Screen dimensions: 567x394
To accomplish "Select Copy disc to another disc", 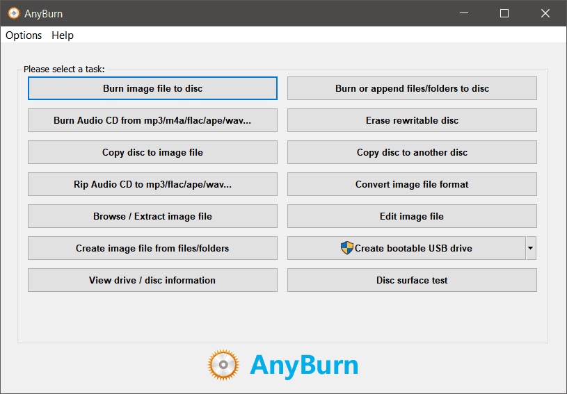I will [x=412, y=152].
